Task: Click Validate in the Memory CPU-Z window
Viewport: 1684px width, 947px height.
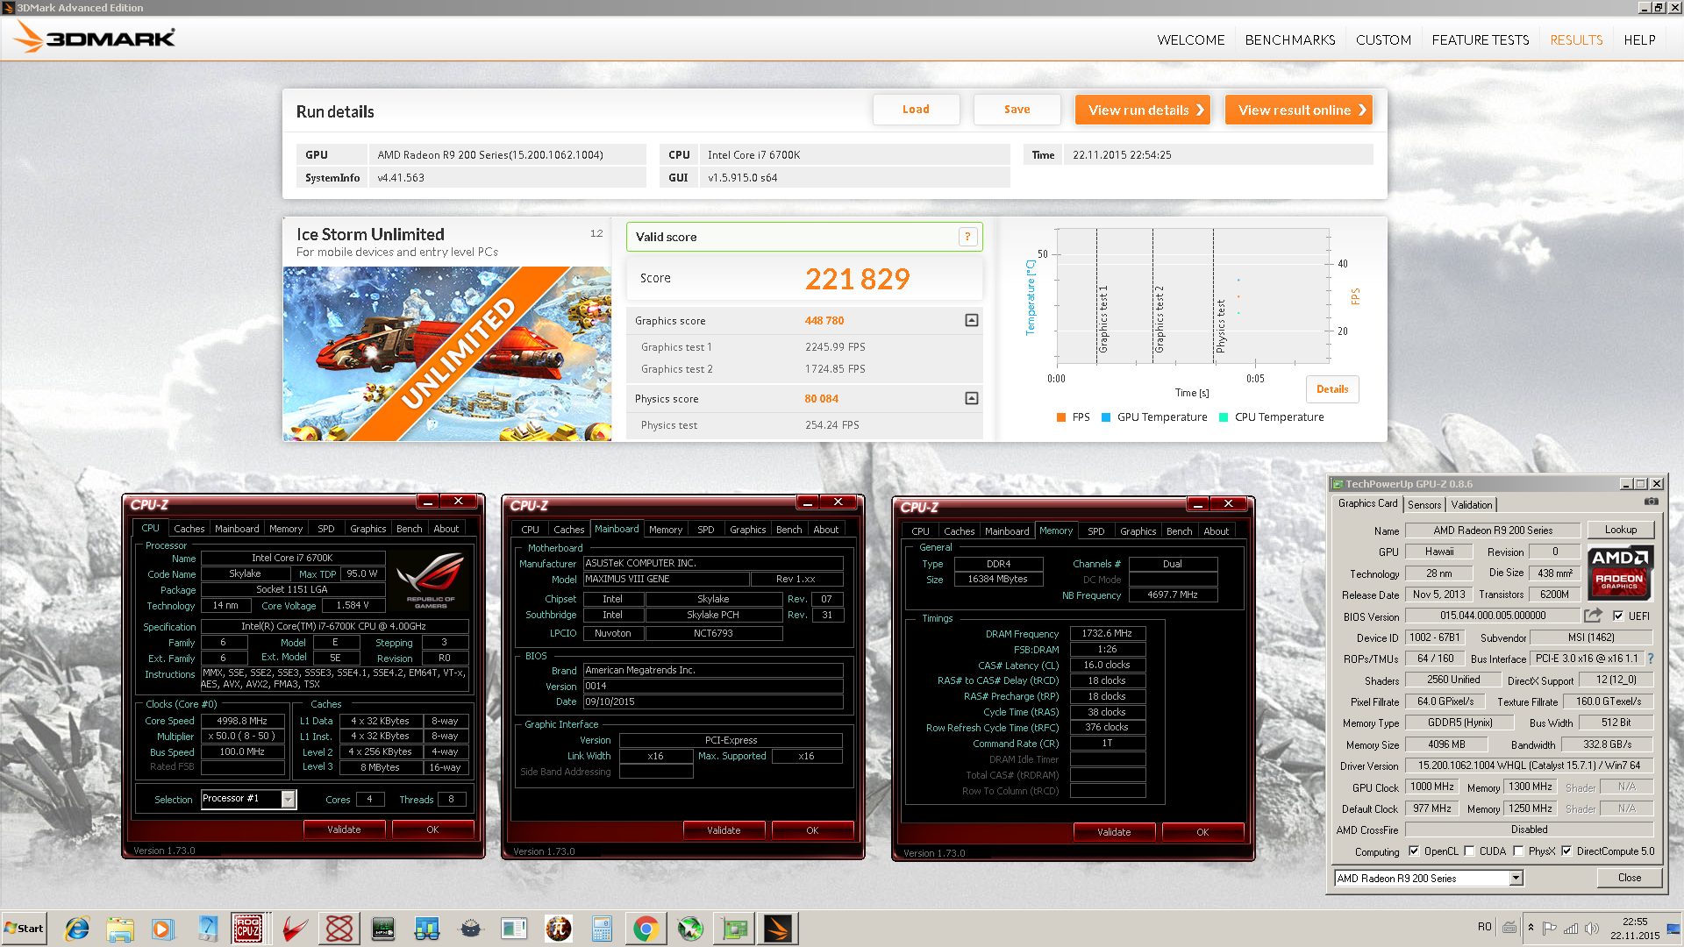Action: click(1114, 832)
